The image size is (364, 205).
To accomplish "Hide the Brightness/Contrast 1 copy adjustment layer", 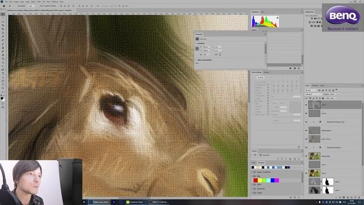I will 306,122.
